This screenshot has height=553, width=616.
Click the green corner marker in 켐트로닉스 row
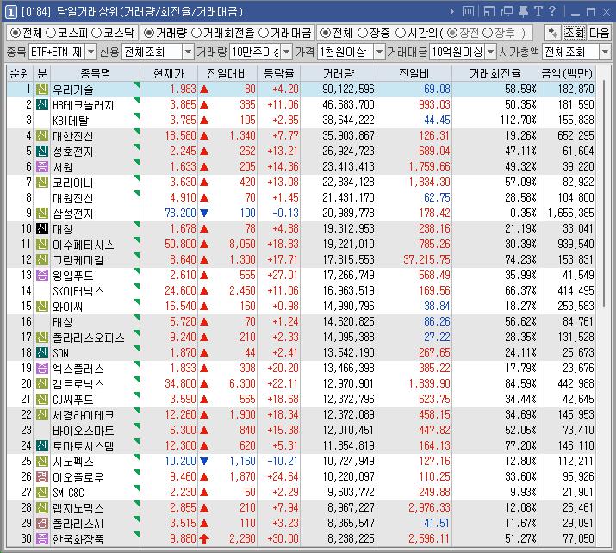[x=137, y=379]
